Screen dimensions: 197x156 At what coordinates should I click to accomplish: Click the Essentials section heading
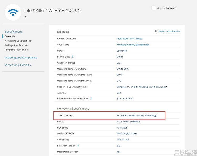63,32
